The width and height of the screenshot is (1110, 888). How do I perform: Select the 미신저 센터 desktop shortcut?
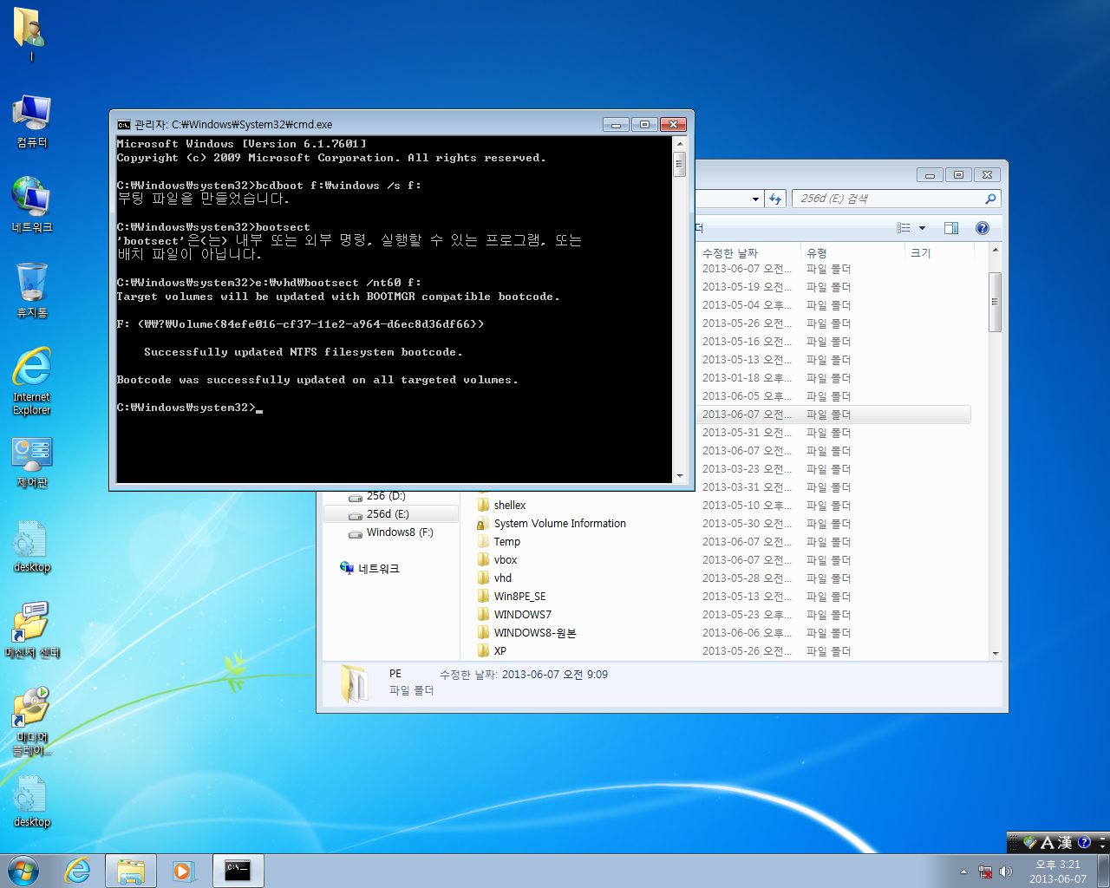coord(32,630)
